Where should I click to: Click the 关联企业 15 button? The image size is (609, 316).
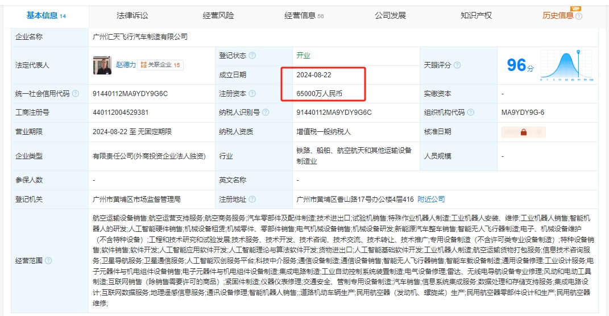(161, 65)
